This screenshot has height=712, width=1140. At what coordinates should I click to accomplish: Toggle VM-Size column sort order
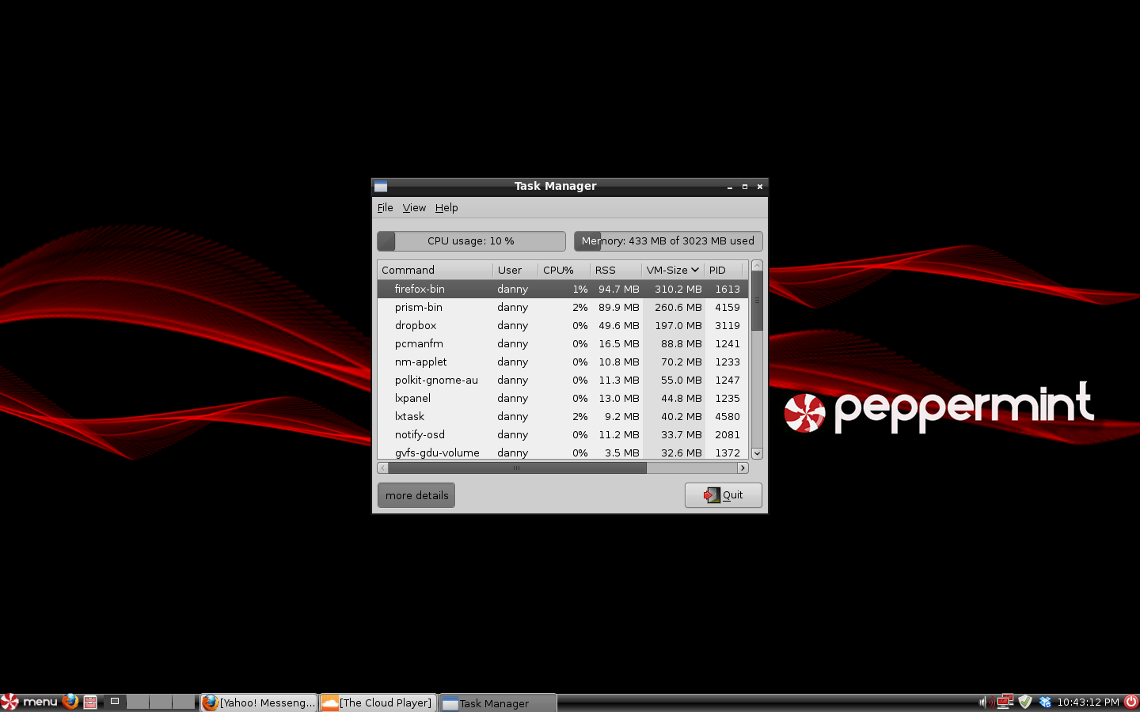673,270
